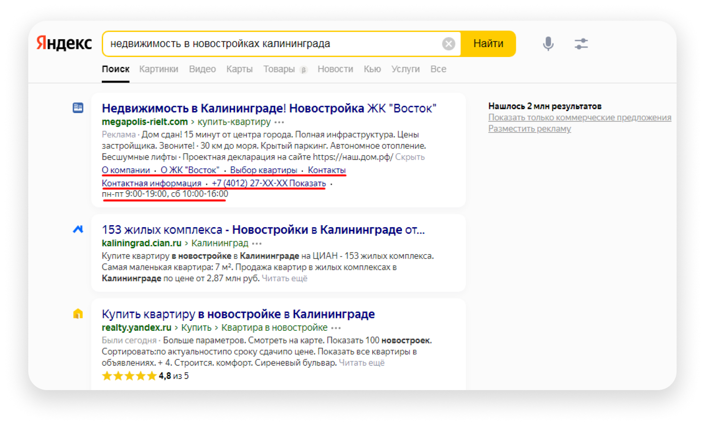Viewport: 703px width, 424px height.
Task: Click the star rating under the realty.yandex result
Action: (129, 376)
